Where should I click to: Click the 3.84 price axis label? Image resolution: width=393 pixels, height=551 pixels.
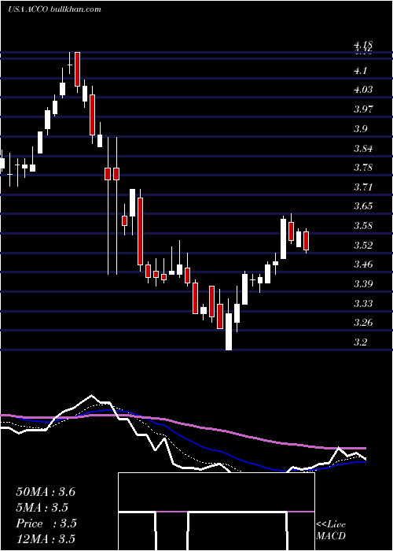click(363, 148)
